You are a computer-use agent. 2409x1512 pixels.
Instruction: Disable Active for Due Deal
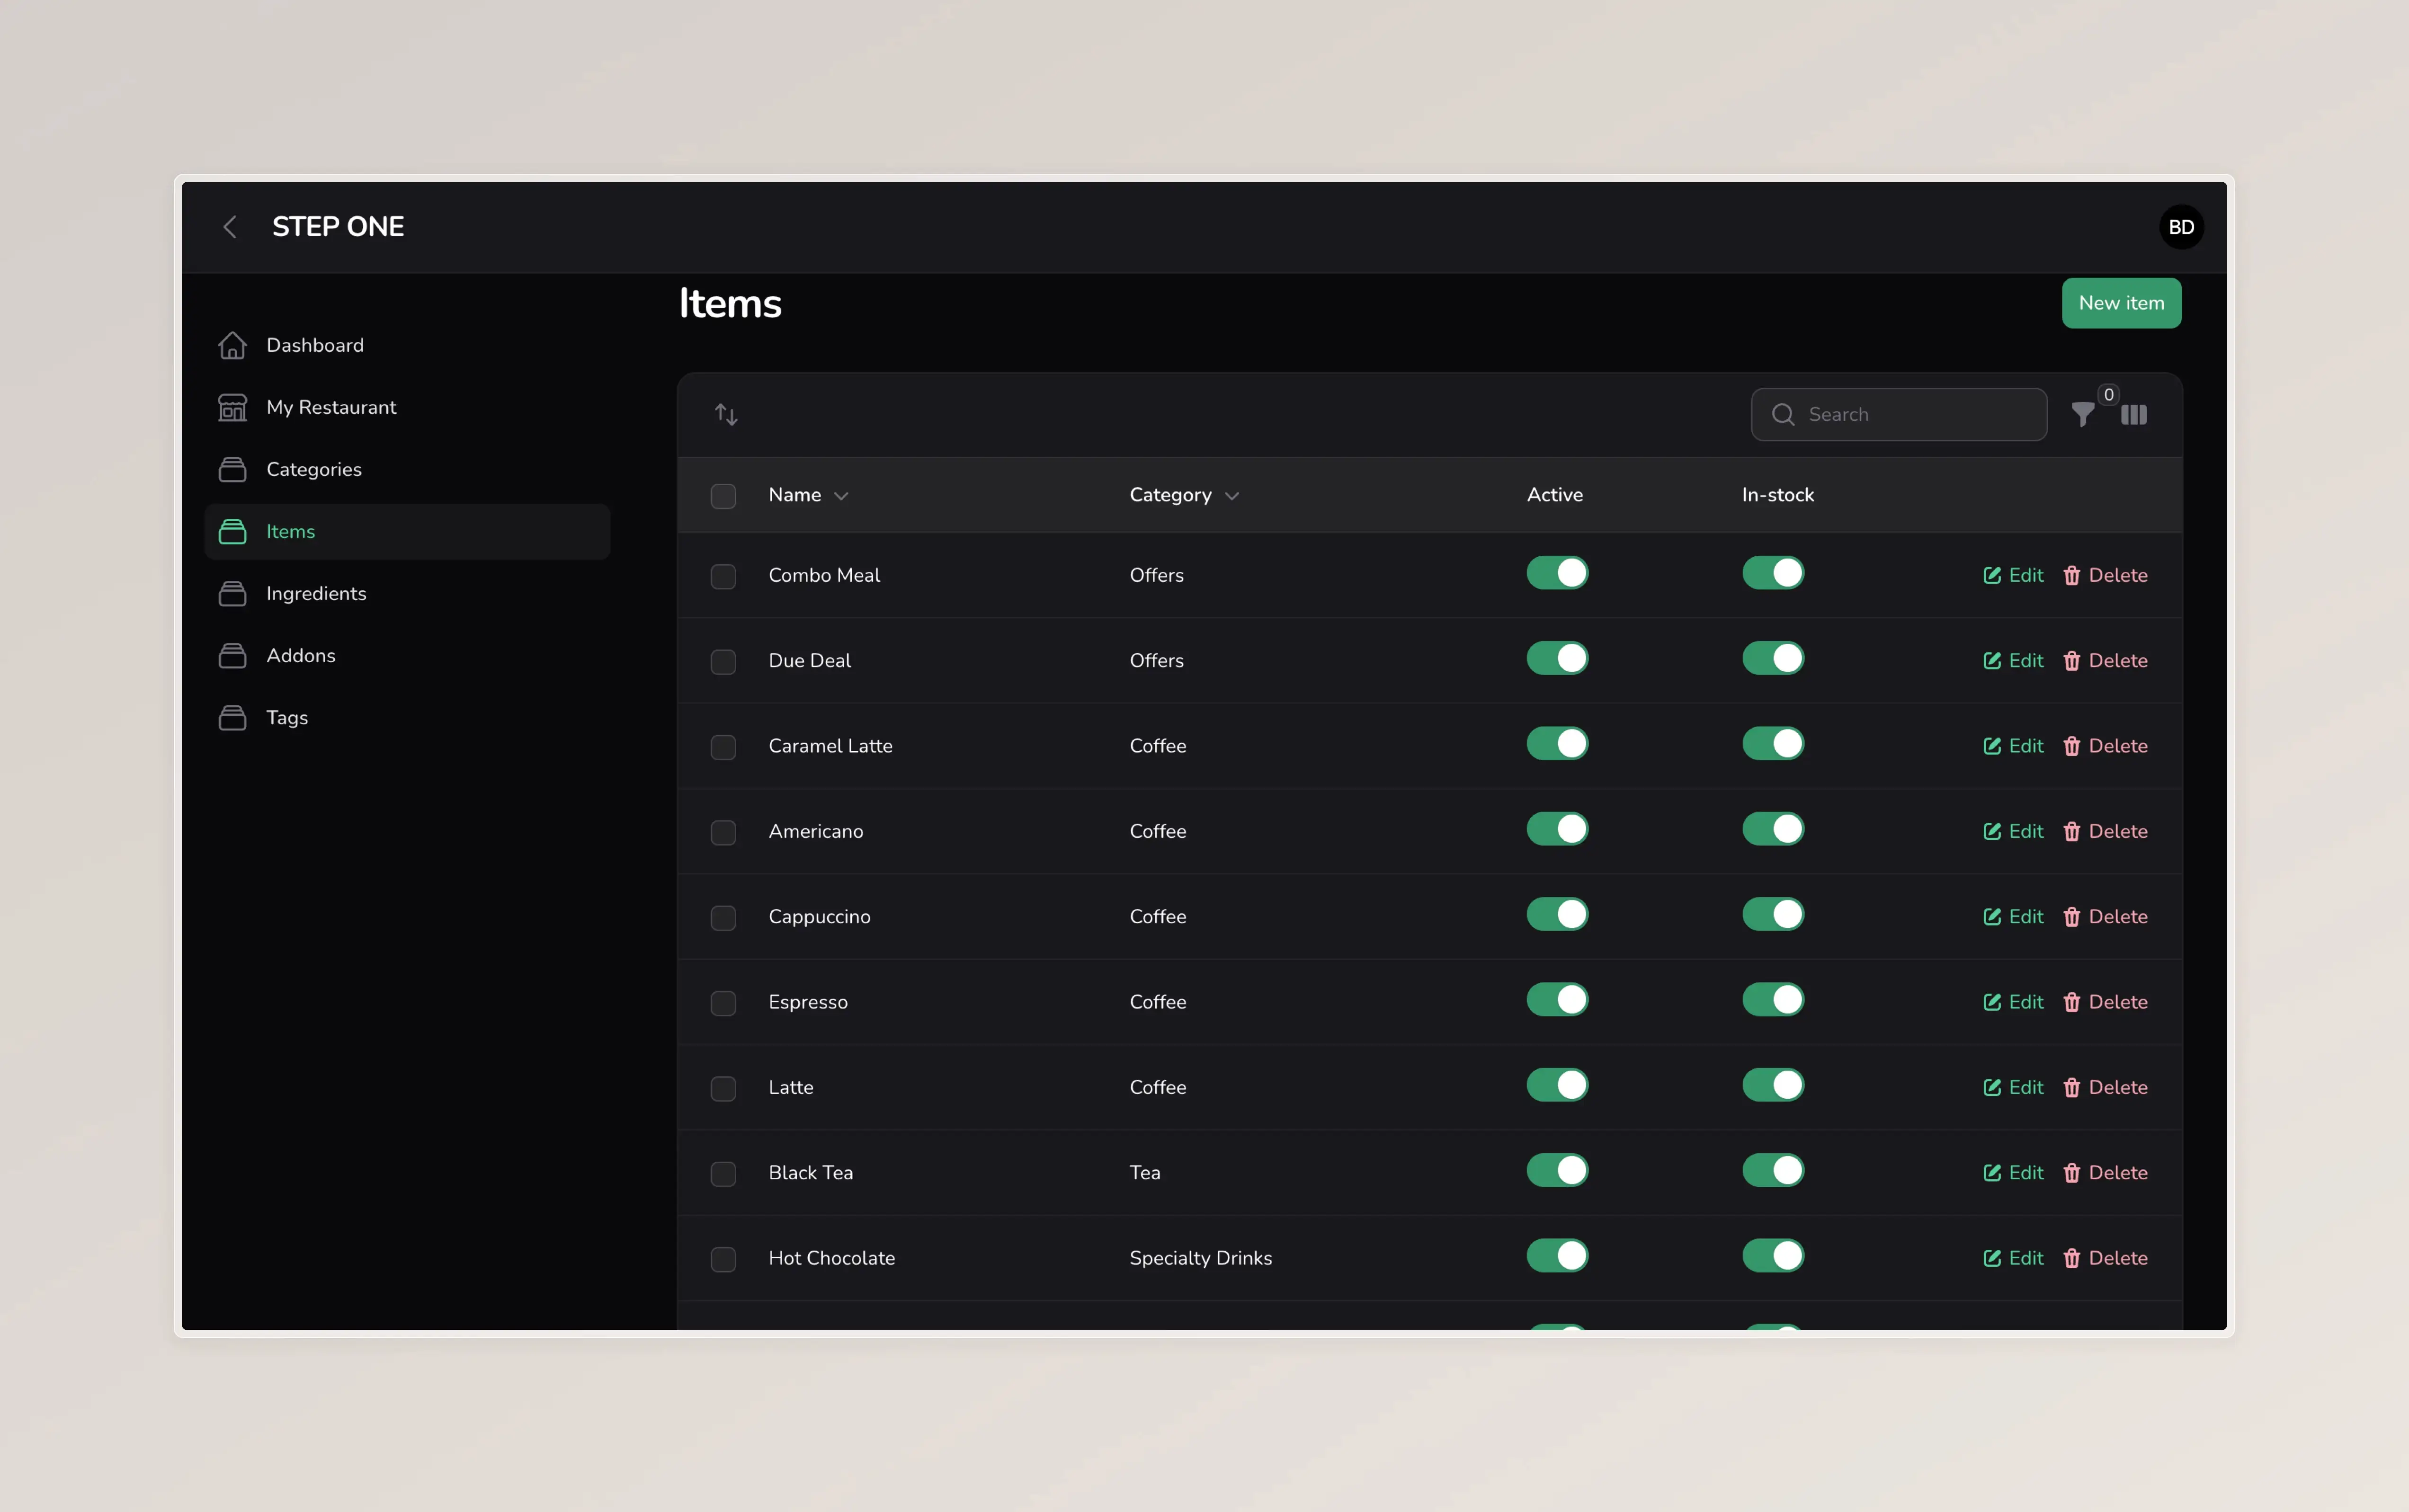(x=1557, y=658)
